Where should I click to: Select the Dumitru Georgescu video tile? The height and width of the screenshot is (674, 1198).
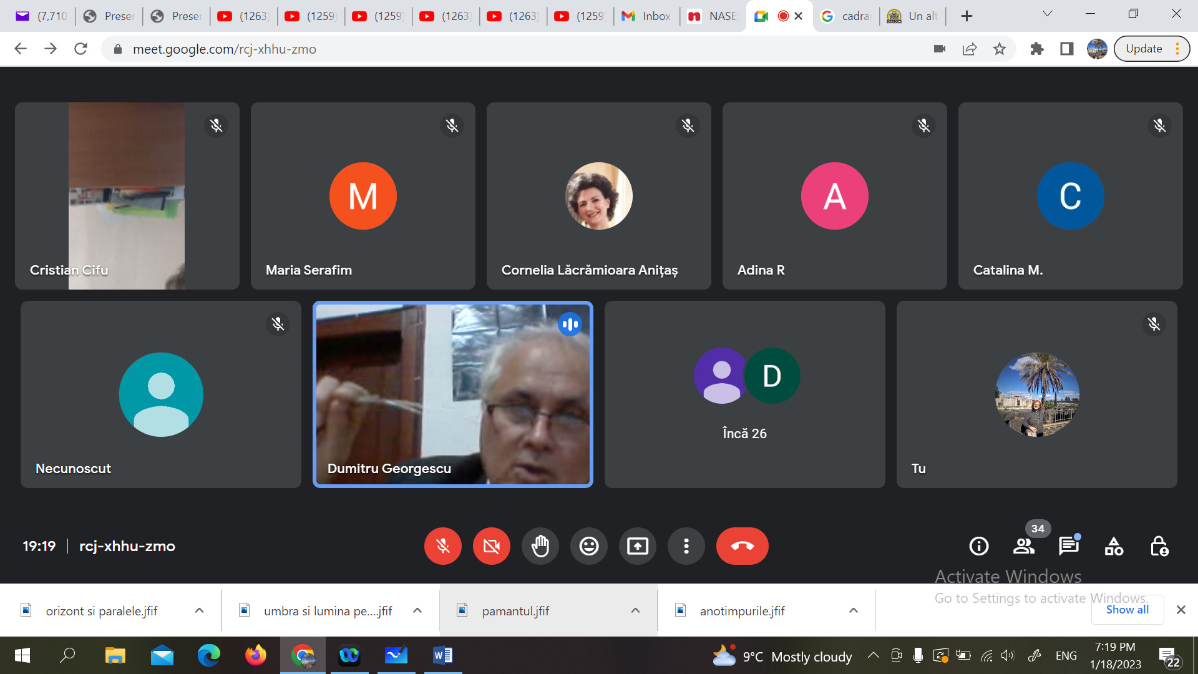pyautogui.click(x=453, y=394)
